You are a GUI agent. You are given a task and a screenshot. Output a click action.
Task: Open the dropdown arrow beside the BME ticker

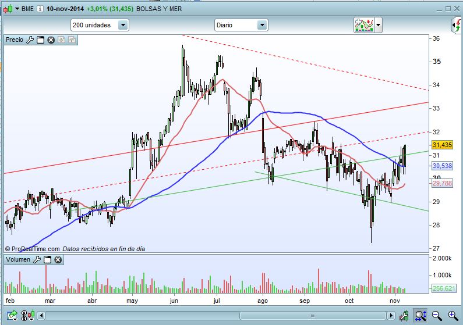click(x=17, y=9)
